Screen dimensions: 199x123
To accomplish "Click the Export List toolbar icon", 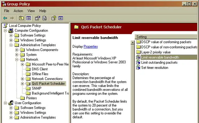I will [44, 18].
